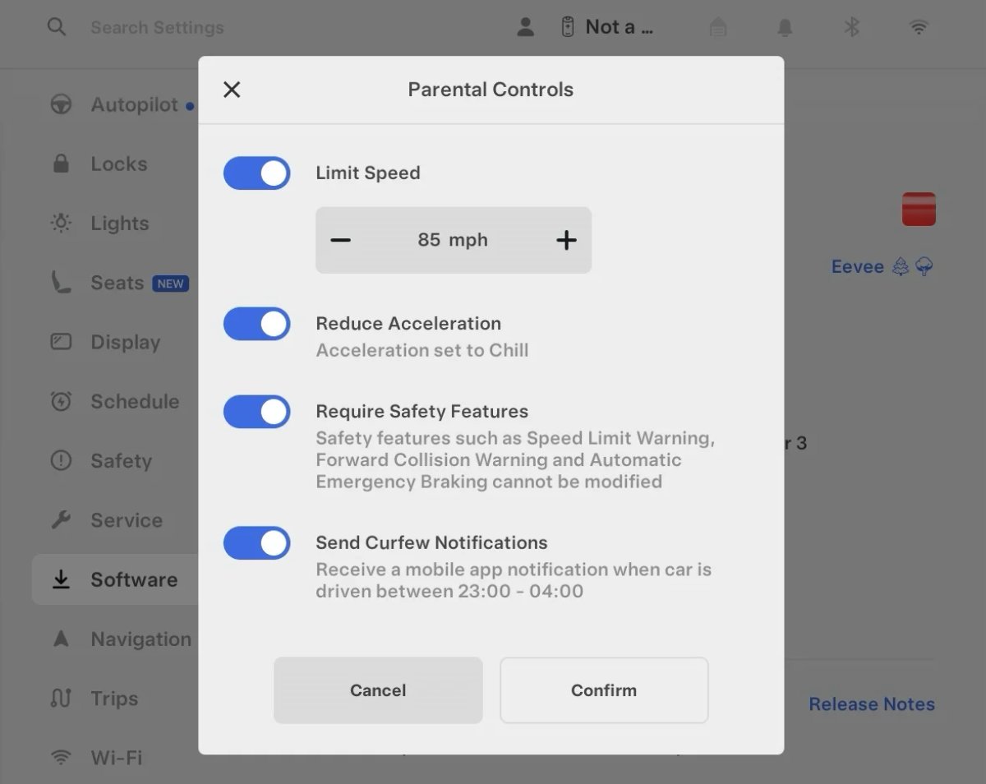Open Bluetooth settings icon
Viewport: 986px width, 784px height.
[x=851, y=27]
